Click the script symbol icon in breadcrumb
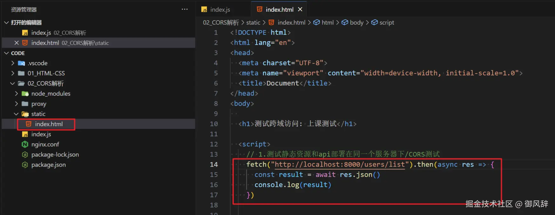 pyautogui.click(x=375, y=22)
